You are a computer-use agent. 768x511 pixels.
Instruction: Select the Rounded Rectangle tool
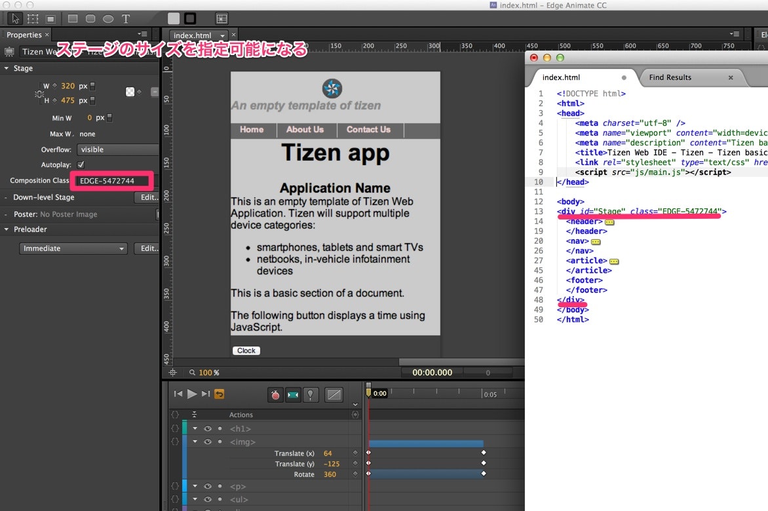click(x=90, y=18)
